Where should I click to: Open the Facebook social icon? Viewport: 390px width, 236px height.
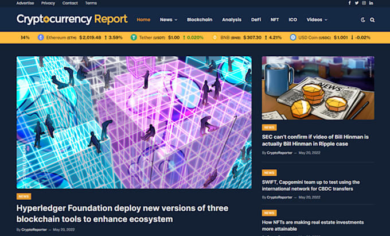[x=349, y=3]
